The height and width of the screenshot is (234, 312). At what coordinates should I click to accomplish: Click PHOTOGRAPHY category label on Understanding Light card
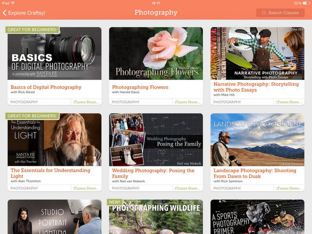click(x=24, y=188)
